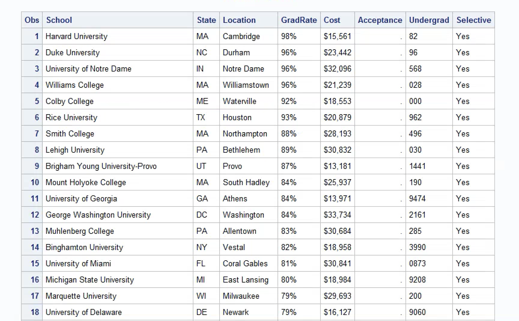Select the George Washington University cell
This screenshot has width=519, height=321.
pos(98,215)
